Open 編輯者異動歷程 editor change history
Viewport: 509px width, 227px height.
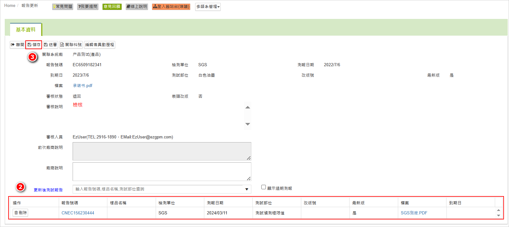tap(99, 45)
